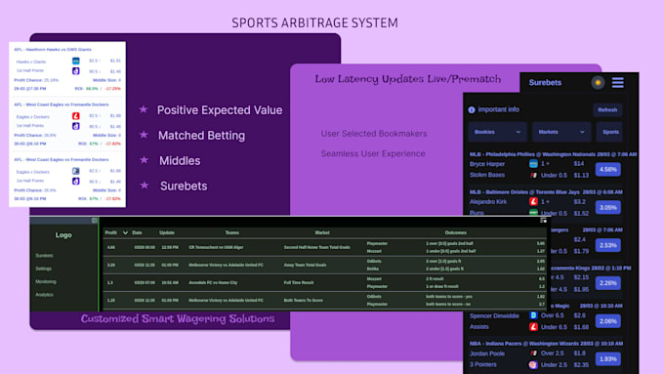The width and height of the screenshot is (664, 374).
Task: Click the Market column header
Action: 322,232
